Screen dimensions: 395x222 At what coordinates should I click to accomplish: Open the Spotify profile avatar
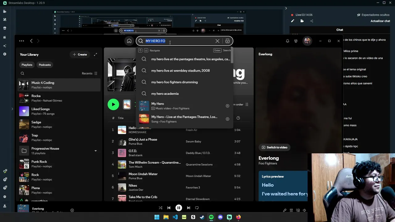click(x=307, y=41)
